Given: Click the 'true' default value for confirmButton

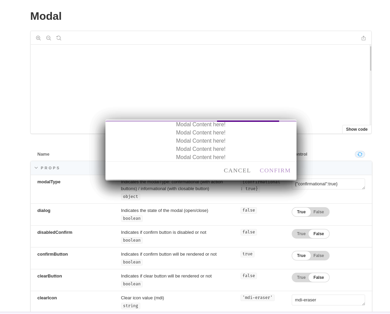Looking at the screenshot, I should coord(247,254).
